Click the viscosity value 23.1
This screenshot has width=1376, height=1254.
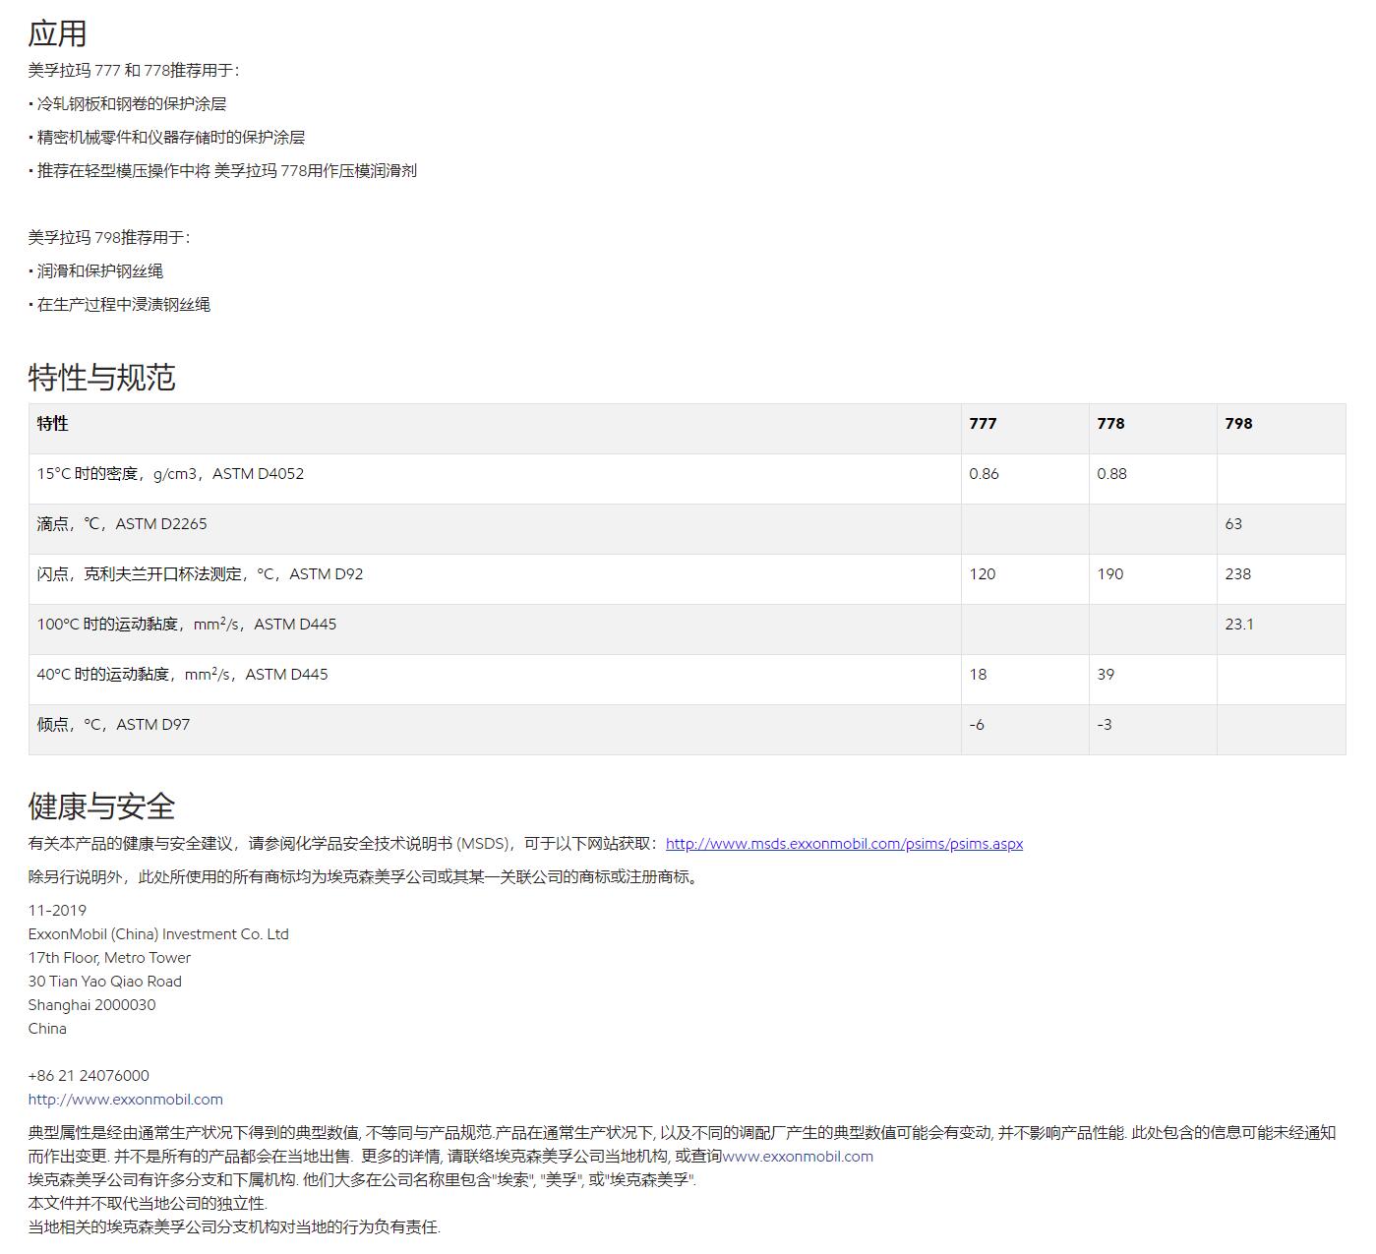(x=1239, y=625)
